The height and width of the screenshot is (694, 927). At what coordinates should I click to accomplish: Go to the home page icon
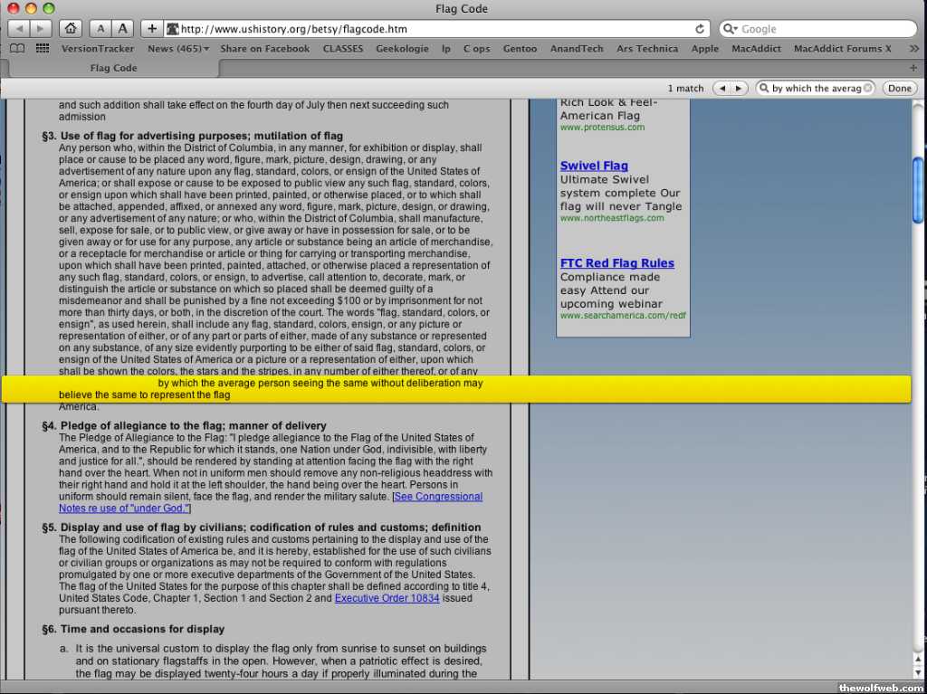pyautogui.click(x=71, y=29)
